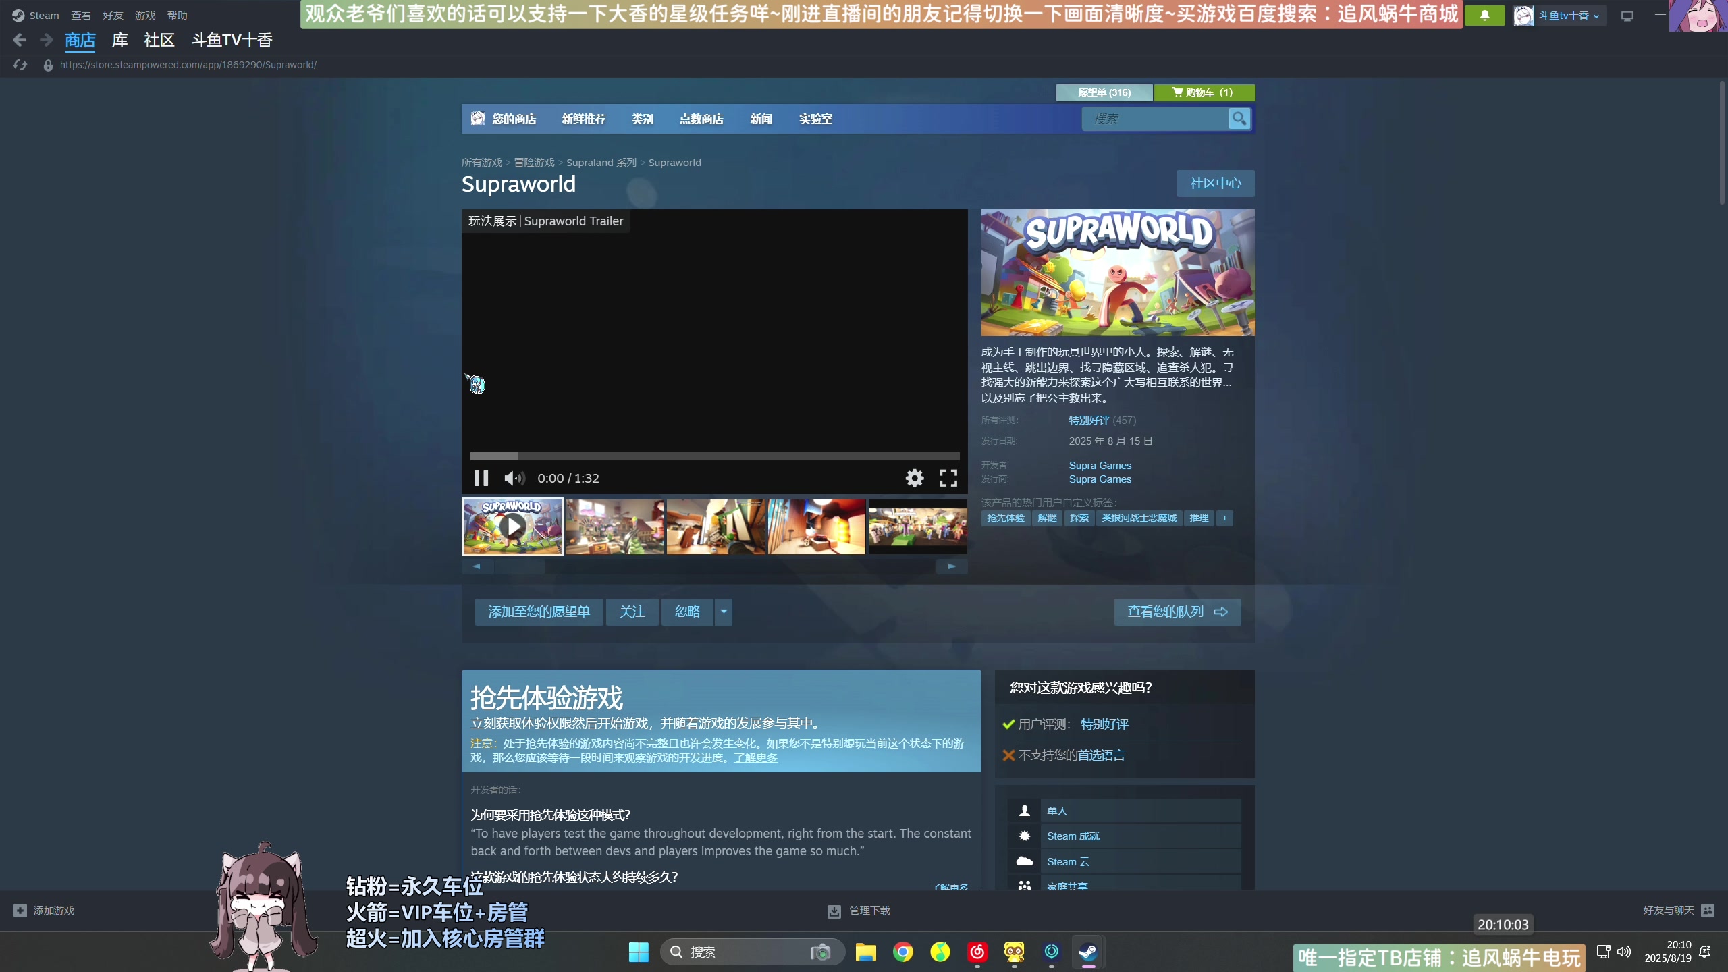Image resolution: width=1728 pixels, height=972 pixels.
Task: Click the lock icon beside the URL
Action: click(x=48, y=65)
